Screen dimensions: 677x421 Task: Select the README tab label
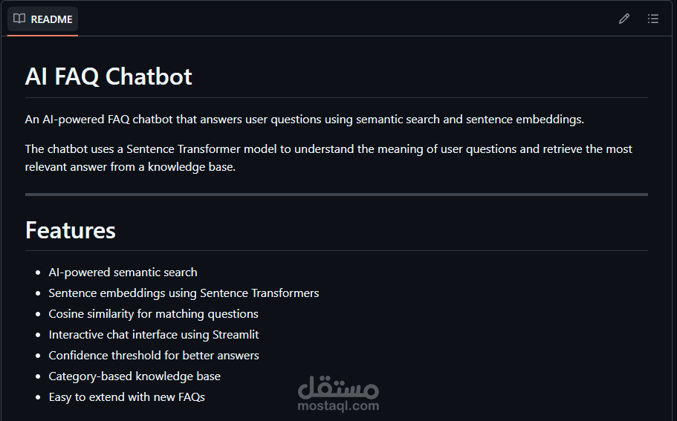click(51, 19)
